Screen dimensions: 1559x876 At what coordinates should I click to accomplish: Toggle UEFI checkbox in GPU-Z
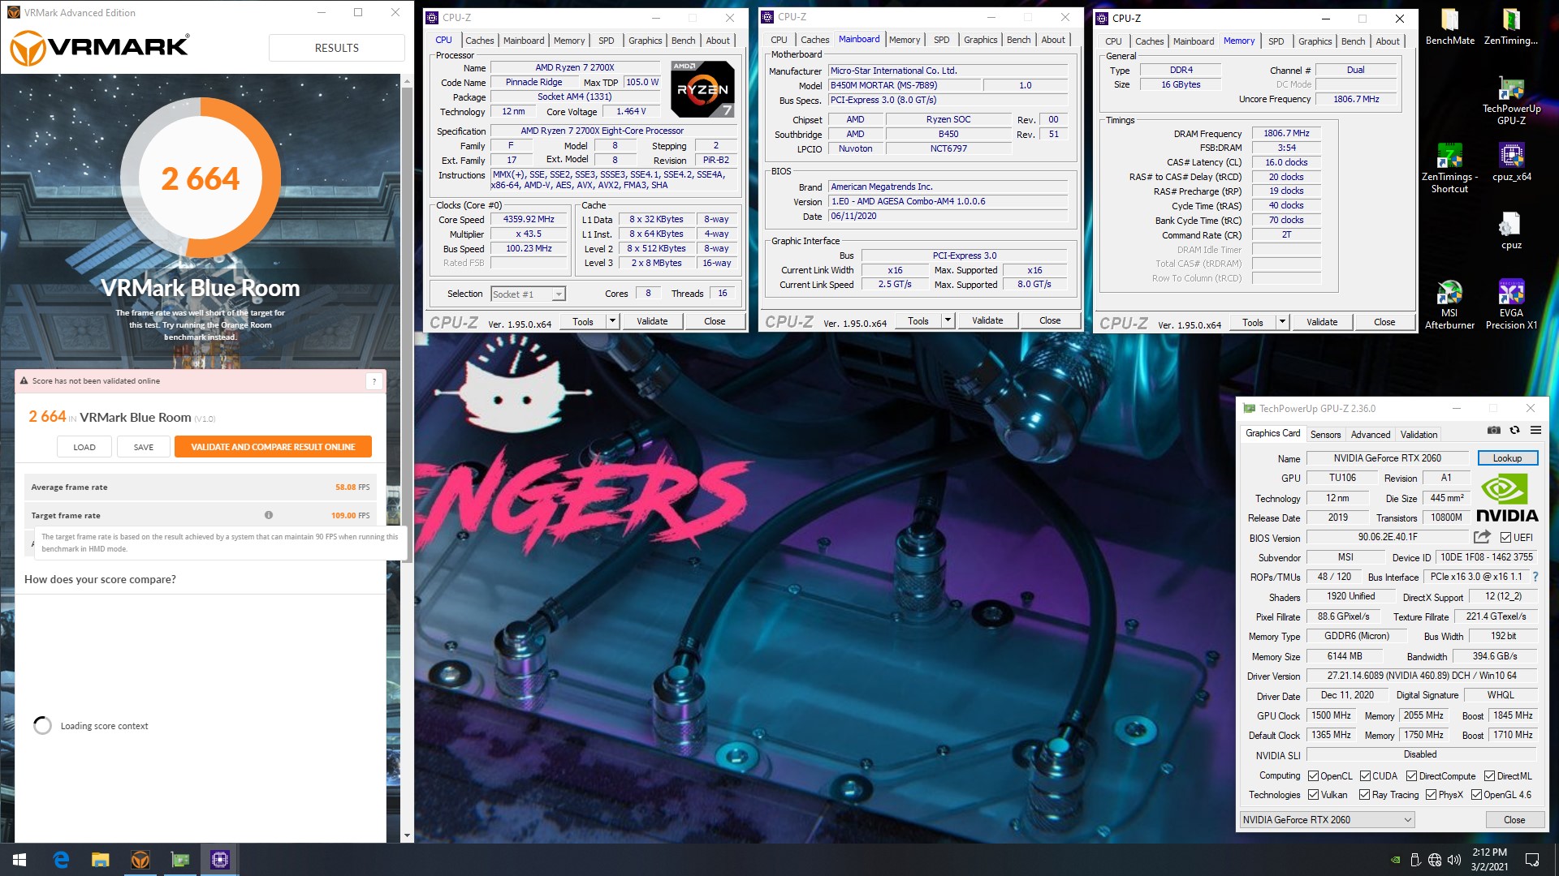[1505, 538]
